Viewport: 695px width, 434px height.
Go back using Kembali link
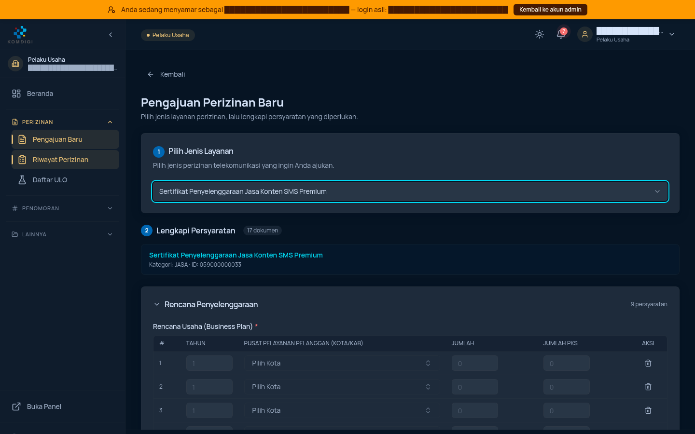click(167, 74)
